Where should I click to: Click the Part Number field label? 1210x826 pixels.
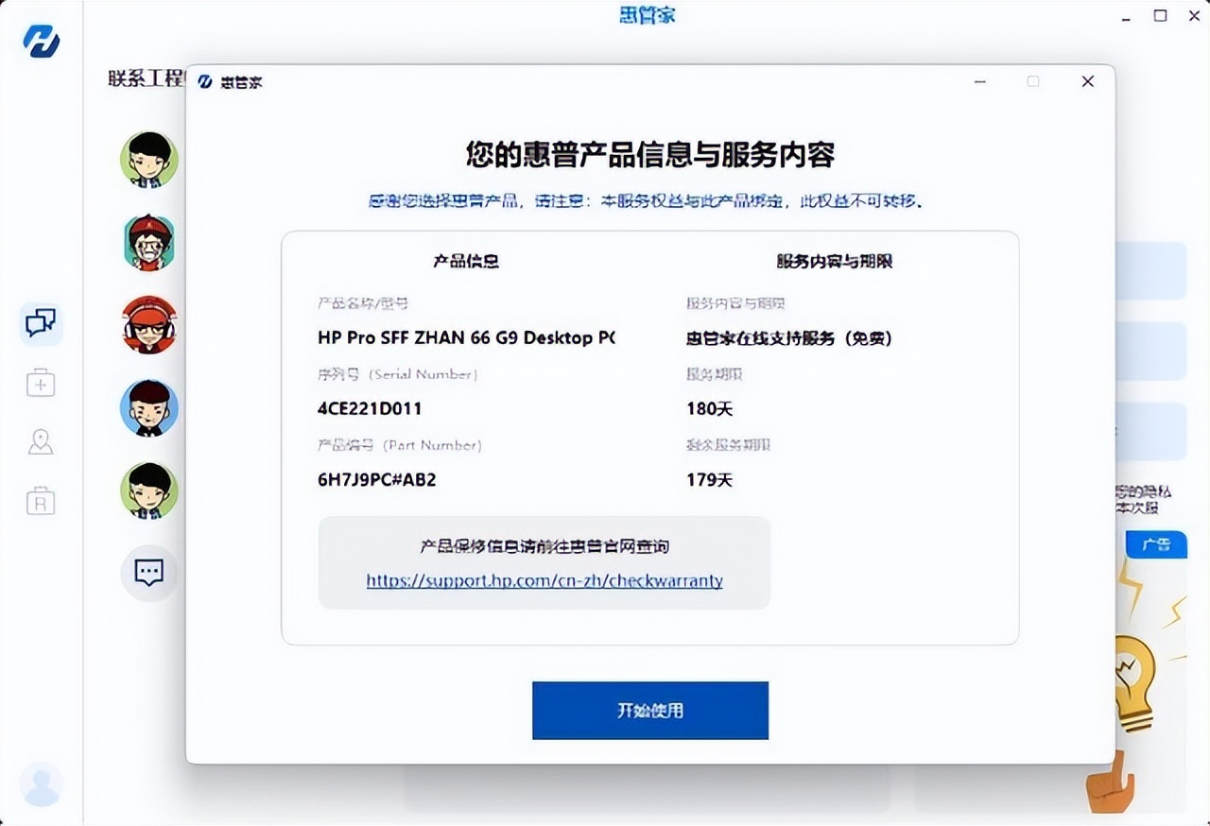pyautogui.click(x=400, y=445)
